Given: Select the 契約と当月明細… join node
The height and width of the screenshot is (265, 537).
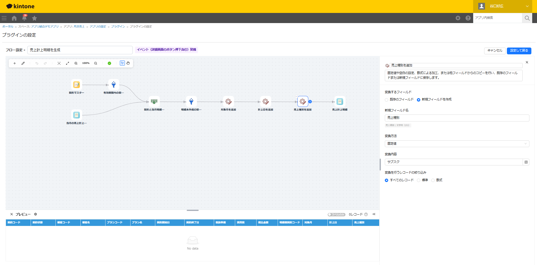Looking at the screenshot, I should [154, 102].
